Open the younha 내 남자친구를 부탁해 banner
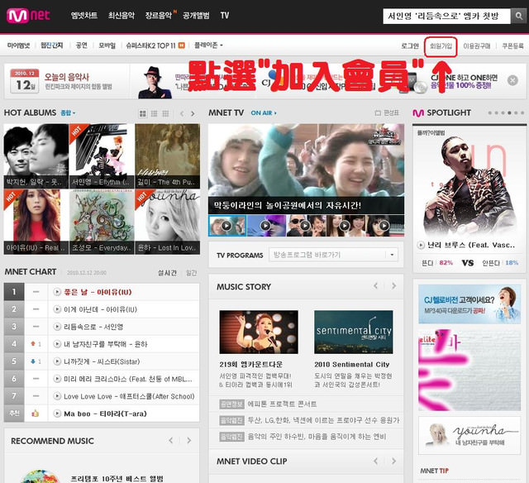 click(x=469, y=435)
